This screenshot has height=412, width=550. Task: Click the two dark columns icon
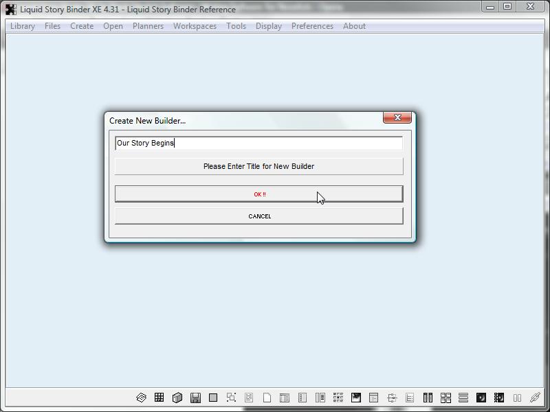click(428, 398)
